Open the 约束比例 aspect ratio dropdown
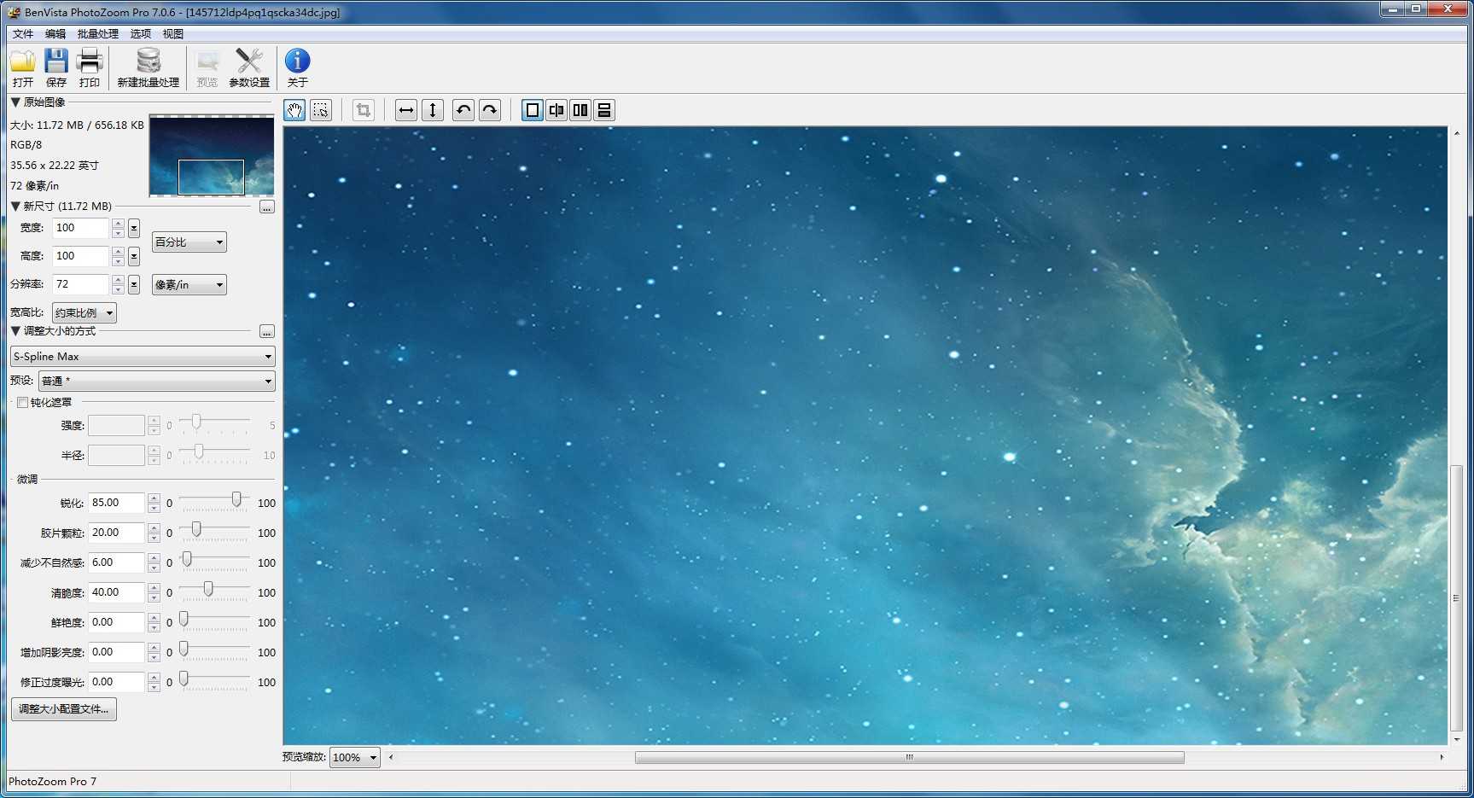This screenshot has width=1474, height=798. coord(84,313)
